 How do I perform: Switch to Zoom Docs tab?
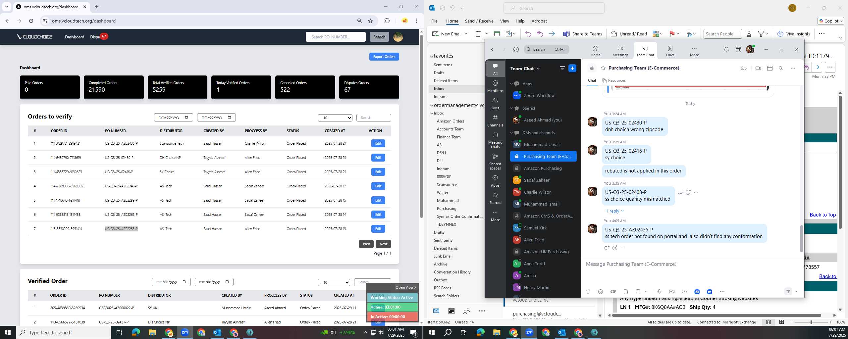[670, 51]
